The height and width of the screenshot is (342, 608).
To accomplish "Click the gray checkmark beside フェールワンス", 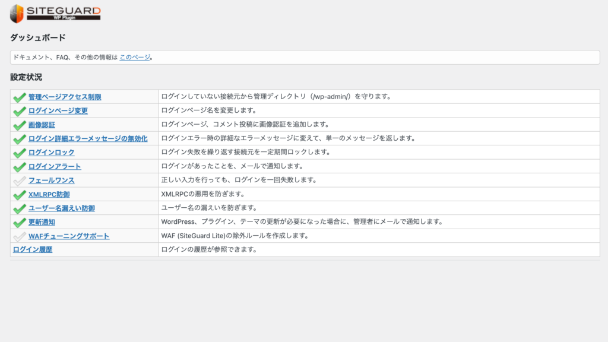I will pyautogui.click(x=19, y=180).
